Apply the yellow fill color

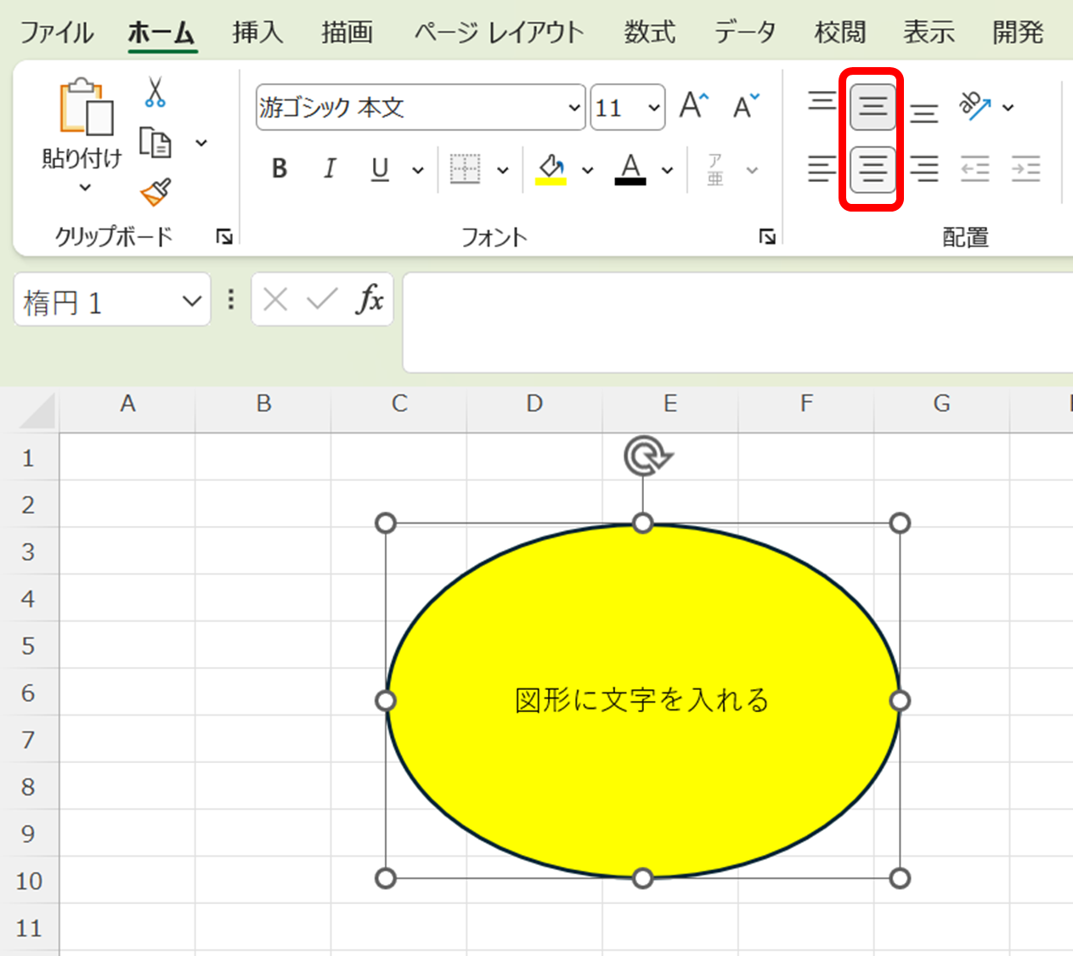(x=551, y=169)
